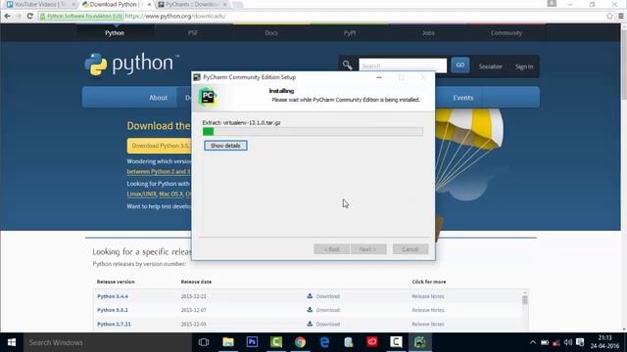Open the Python 3.4.4 release link

click(113, 296)
